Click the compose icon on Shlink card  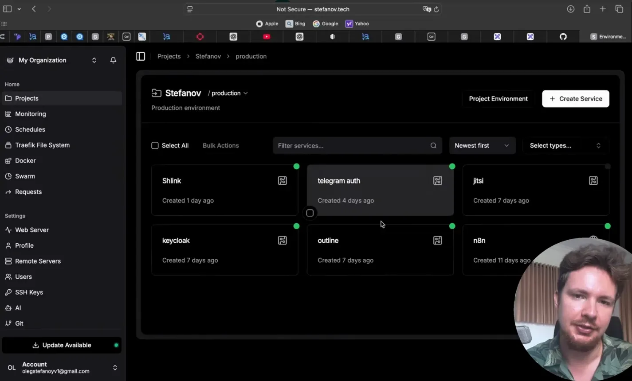click(283, 181)
